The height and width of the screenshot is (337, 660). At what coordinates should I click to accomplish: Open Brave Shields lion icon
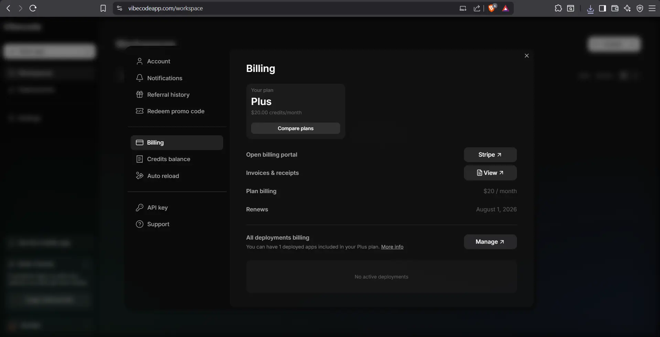pos(492,8)
